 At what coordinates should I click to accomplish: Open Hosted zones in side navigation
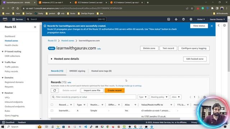click(11, 40)
